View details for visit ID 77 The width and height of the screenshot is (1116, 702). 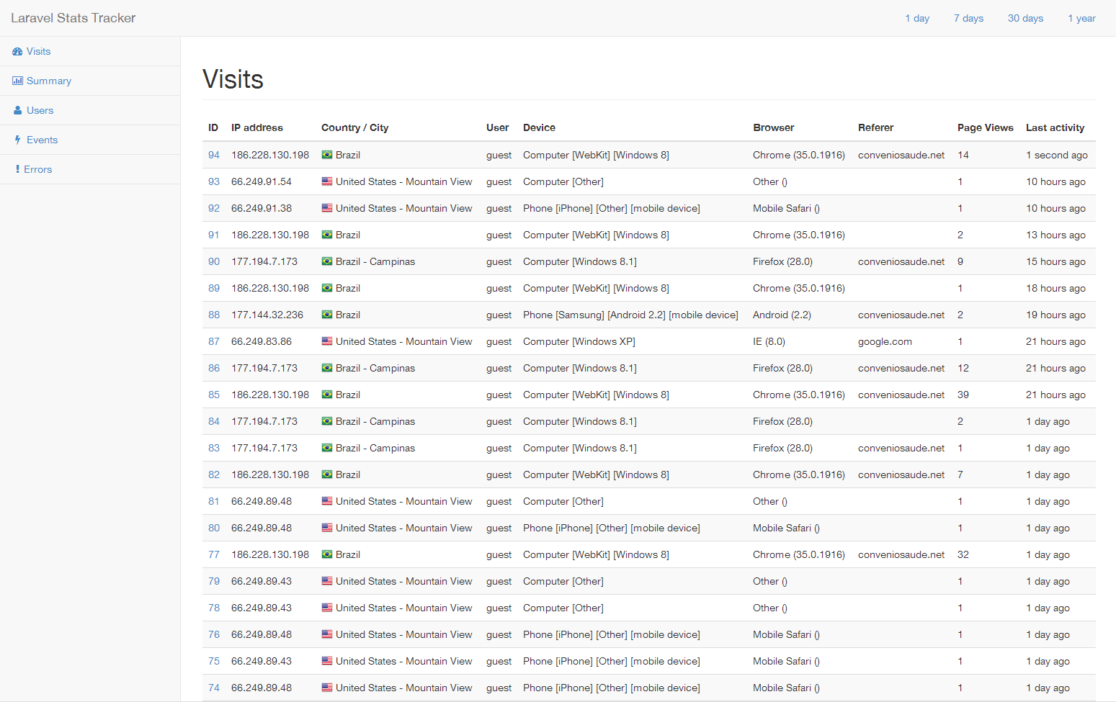pos(214,555)
